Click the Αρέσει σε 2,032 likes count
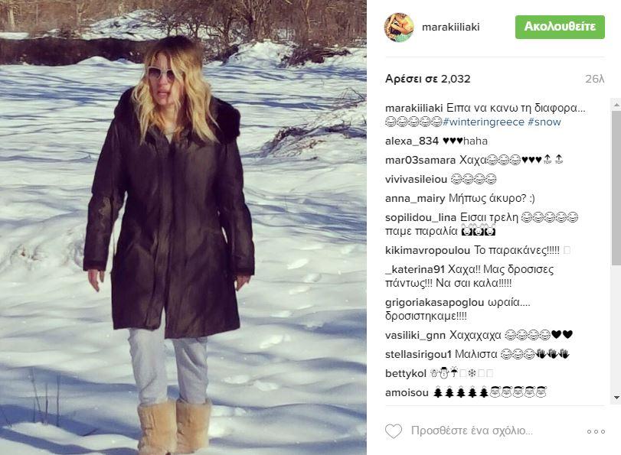 (x=428, y=79)
